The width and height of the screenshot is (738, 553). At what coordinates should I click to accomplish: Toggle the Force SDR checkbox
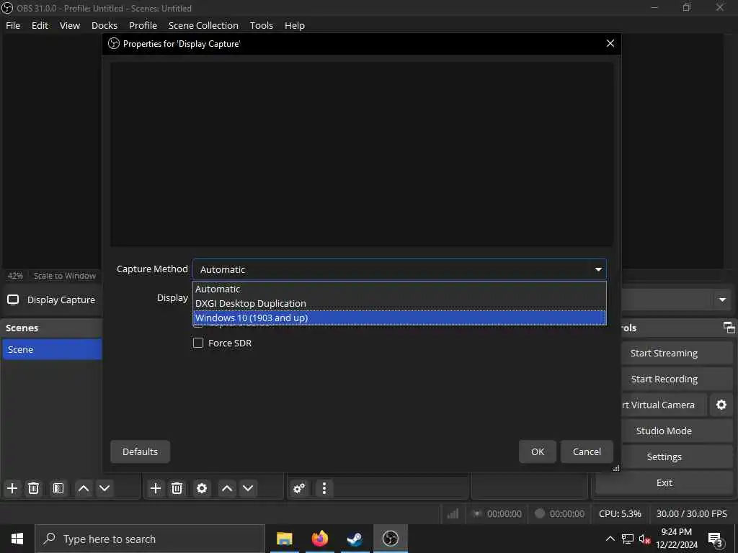click(198, 343)
